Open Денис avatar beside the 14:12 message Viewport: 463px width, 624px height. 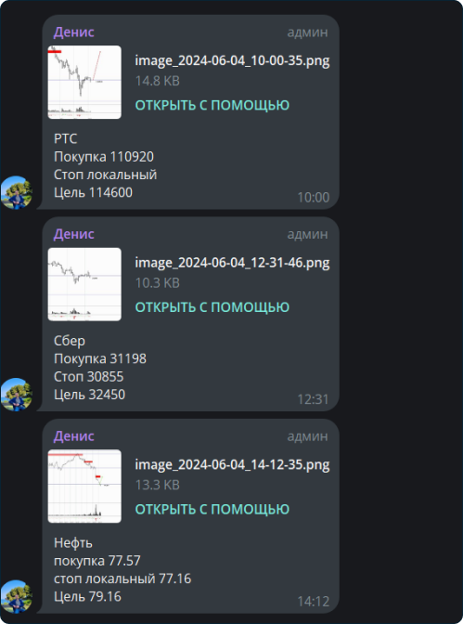[17, 596]
